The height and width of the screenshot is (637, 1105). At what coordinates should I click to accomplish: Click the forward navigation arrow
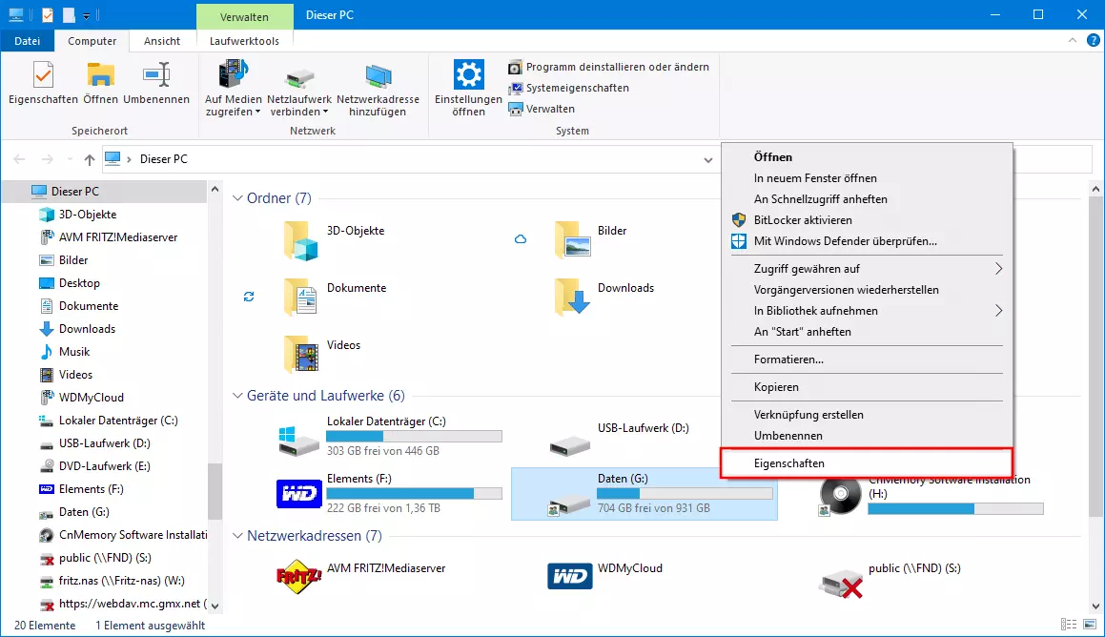pos(48,159)
